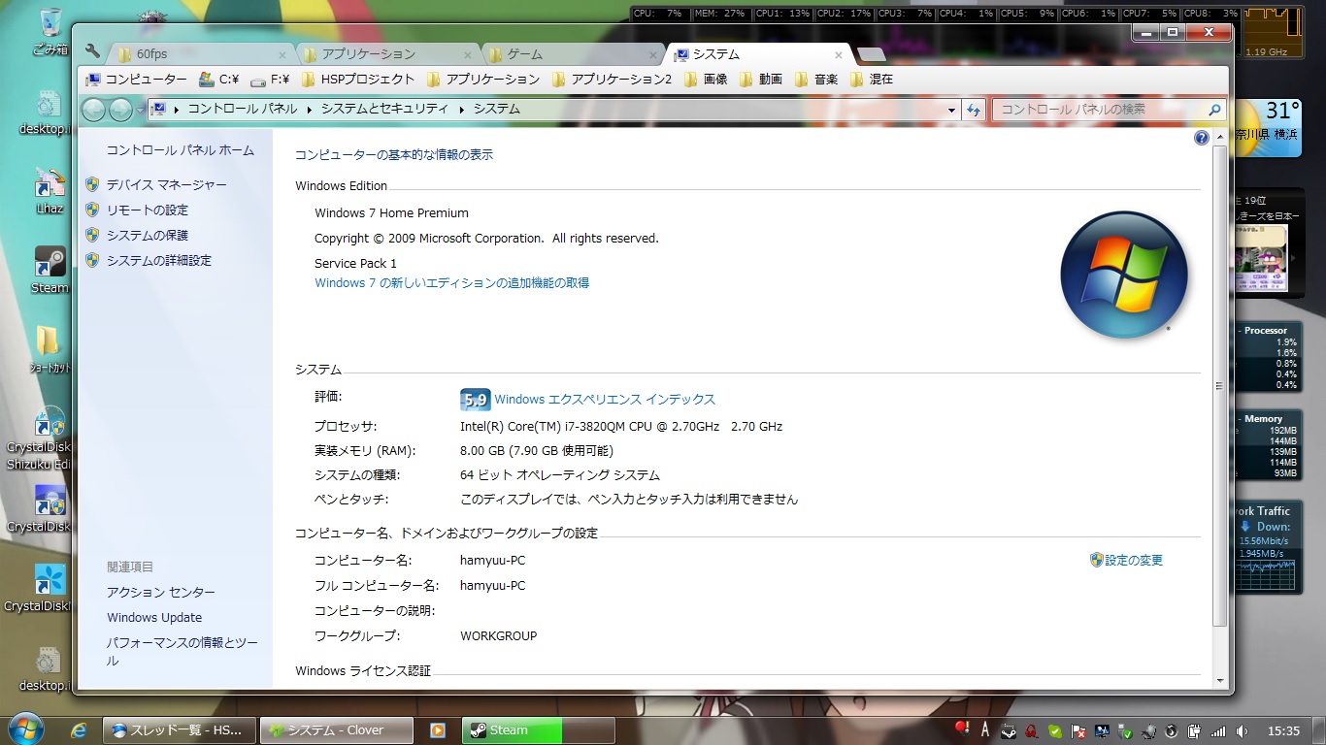
Task: Click the System window vertical scrollbar
Action: (x=1220, y=388)
